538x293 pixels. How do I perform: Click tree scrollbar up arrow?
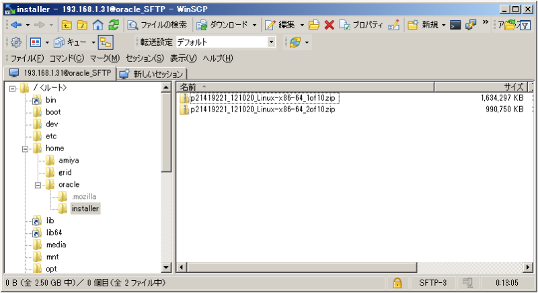tap(166, 87)
